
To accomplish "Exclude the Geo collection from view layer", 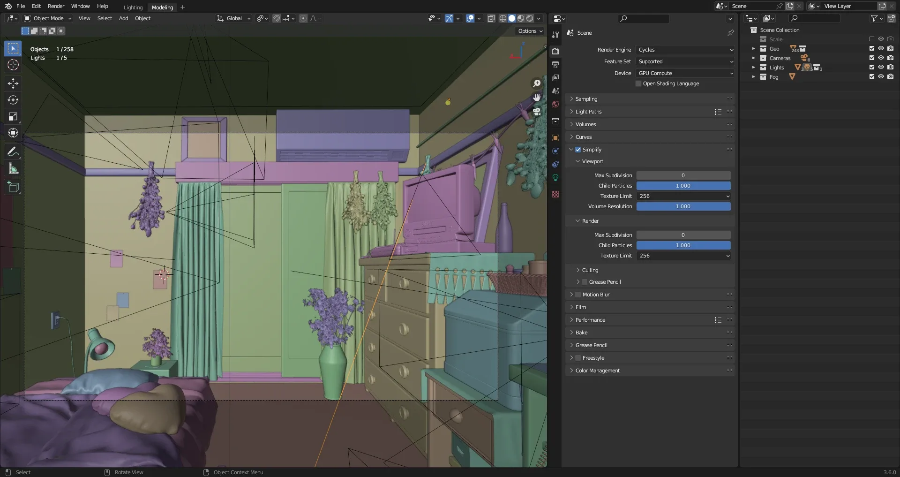I will tap(872, 48).
